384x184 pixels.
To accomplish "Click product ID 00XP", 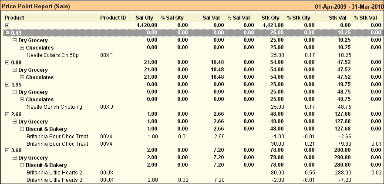I will click(x=106, y=55).
